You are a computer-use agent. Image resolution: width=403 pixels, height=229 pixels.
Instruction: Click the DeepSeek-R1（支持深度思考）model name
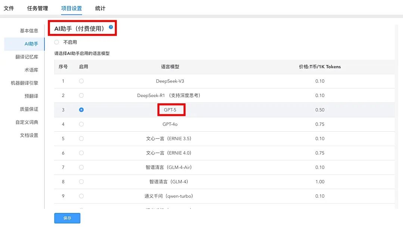pyautogui.click(x=170, y=95)
